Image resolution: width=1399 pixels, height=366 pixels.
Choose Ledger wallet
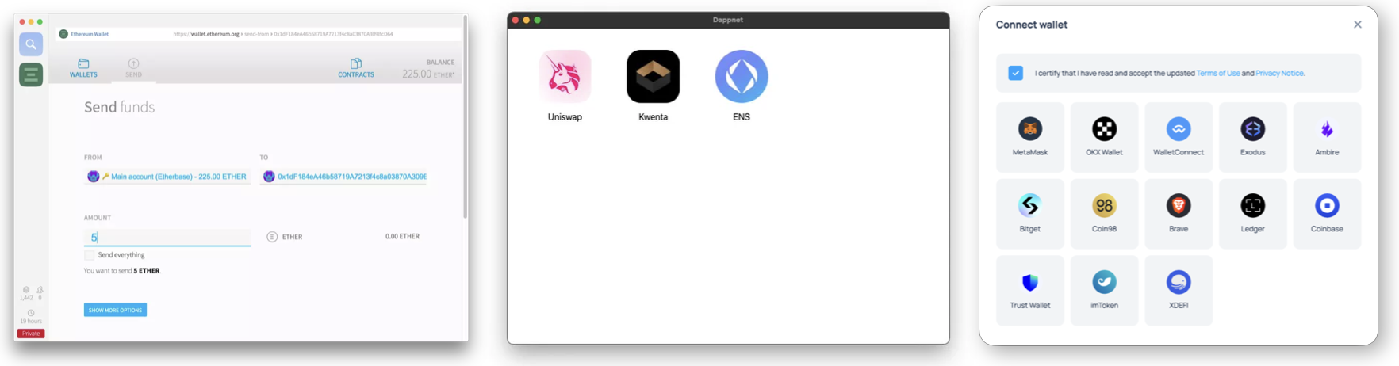[x=1253, y=214]
